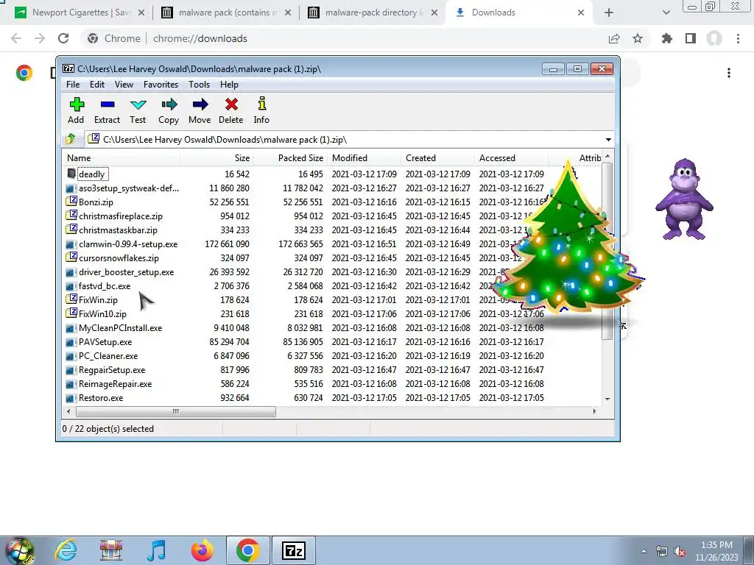754x565 pixels.
Task: Sort by Name column header
Action: click(x=121, y=158)
